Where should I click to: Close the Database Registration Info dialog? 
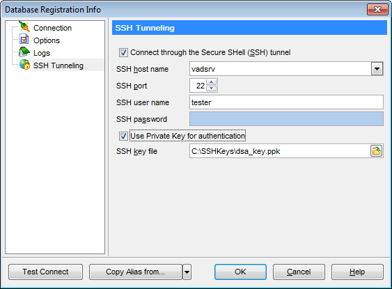pos(377,10)
